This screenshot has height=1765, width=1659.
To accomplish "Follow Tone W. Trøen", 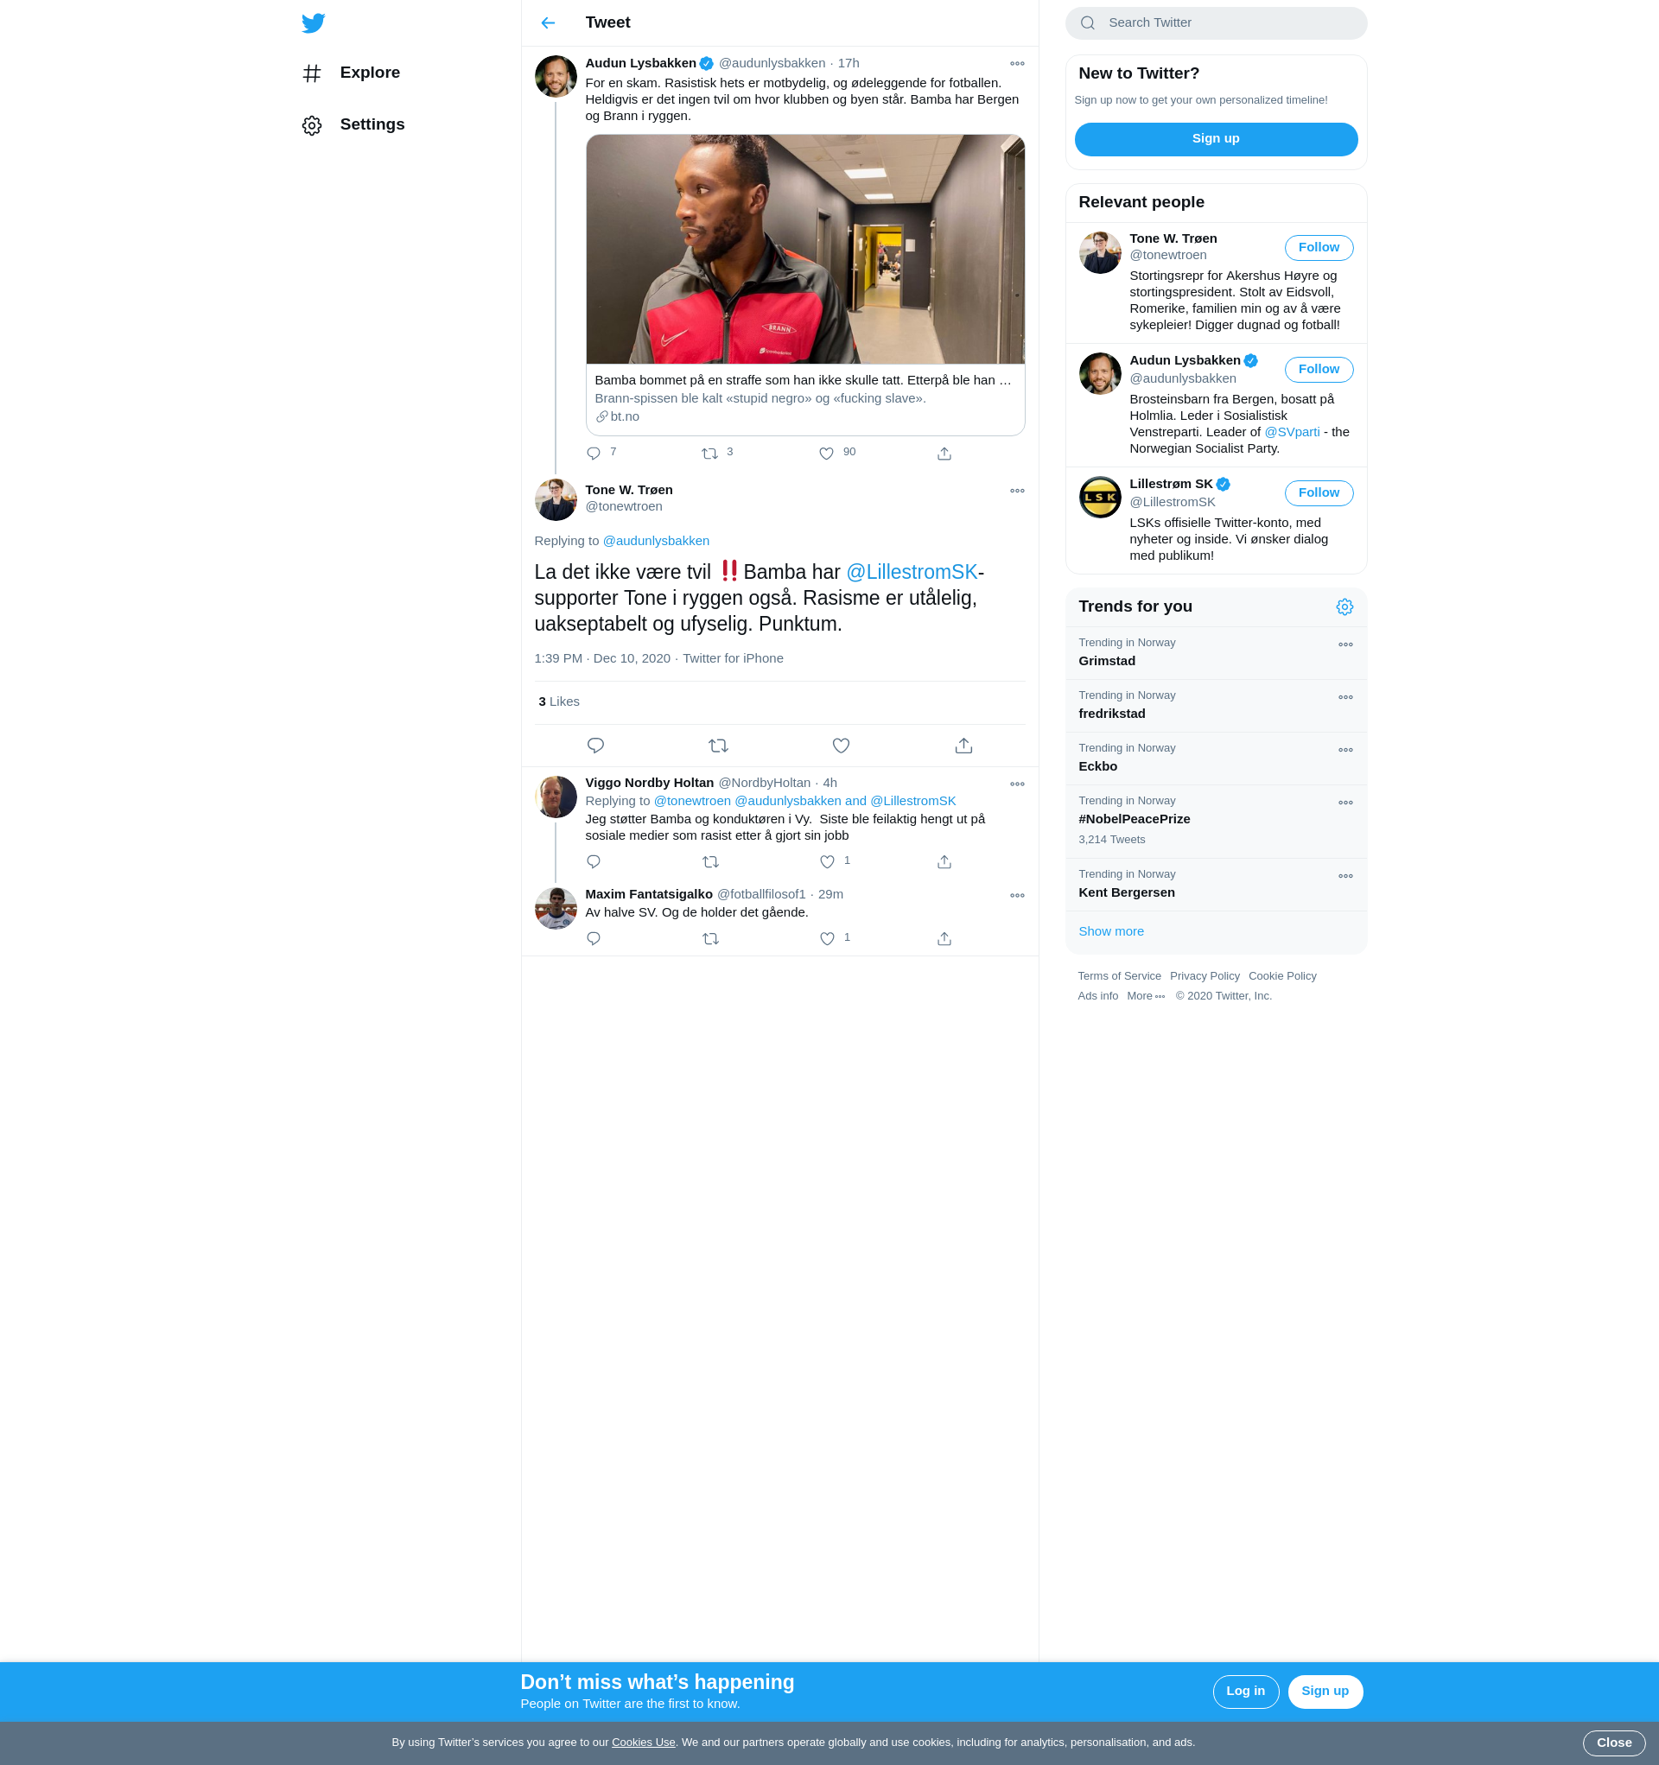I will (x=1319, y=248).
